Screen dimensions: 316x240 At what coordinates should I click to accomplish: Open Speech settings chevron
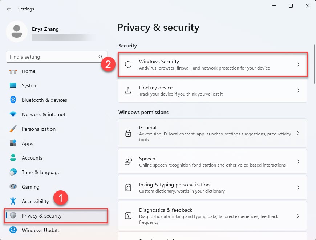tap(298, 161)
